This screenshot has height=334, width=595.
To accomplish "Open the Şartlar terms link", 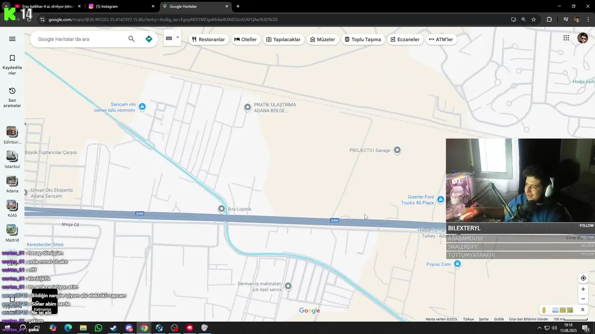I will 484,319.
